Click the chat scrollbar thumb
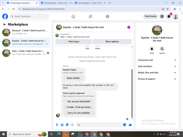This screenshot has width=183, height=137. [132, 93]
